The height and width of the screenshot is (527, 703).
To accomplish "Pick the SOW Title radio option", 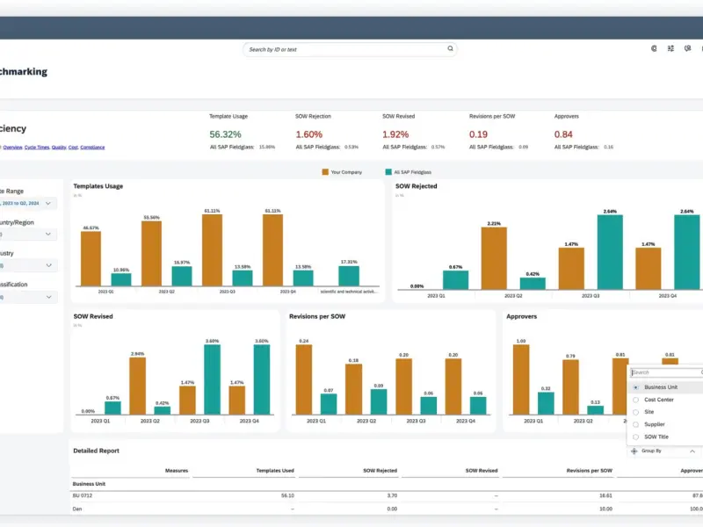I will (635, 437).
